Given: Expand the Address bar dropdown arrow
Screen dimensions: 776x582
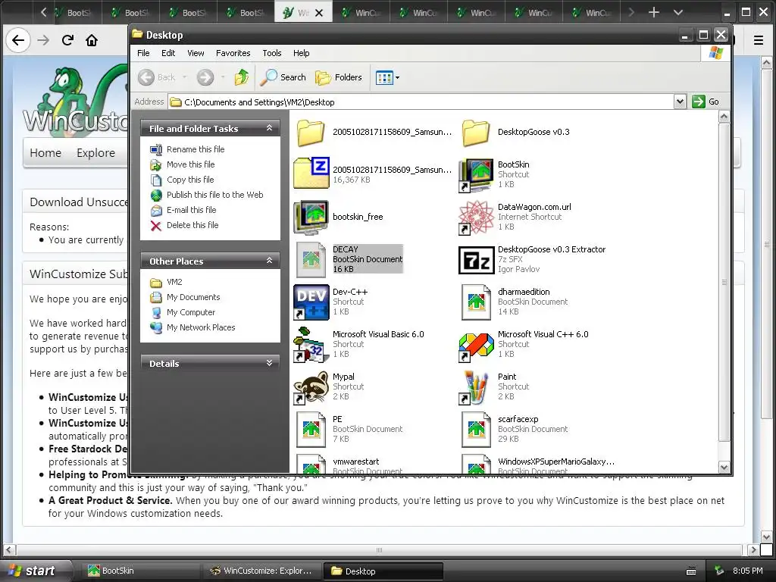Looking at the screenshot, I should pyautogui.click(x=680, y=102).
